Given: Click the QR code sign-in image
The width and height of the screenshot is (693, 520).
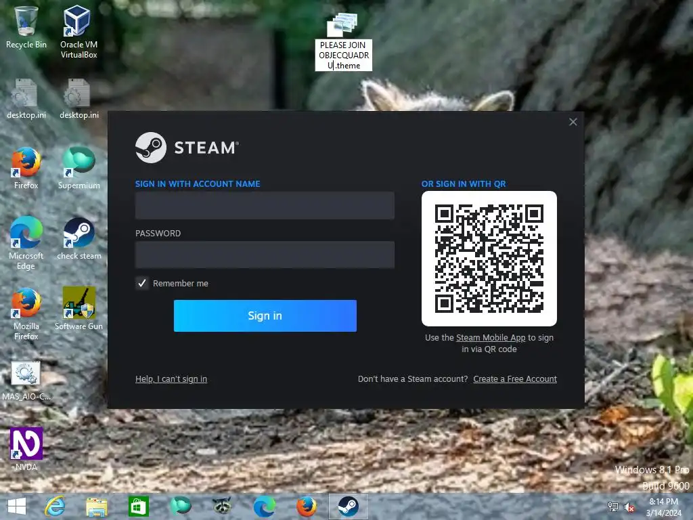Looking at the screenshot, I should pyautogui.click(x=489, y=259).
